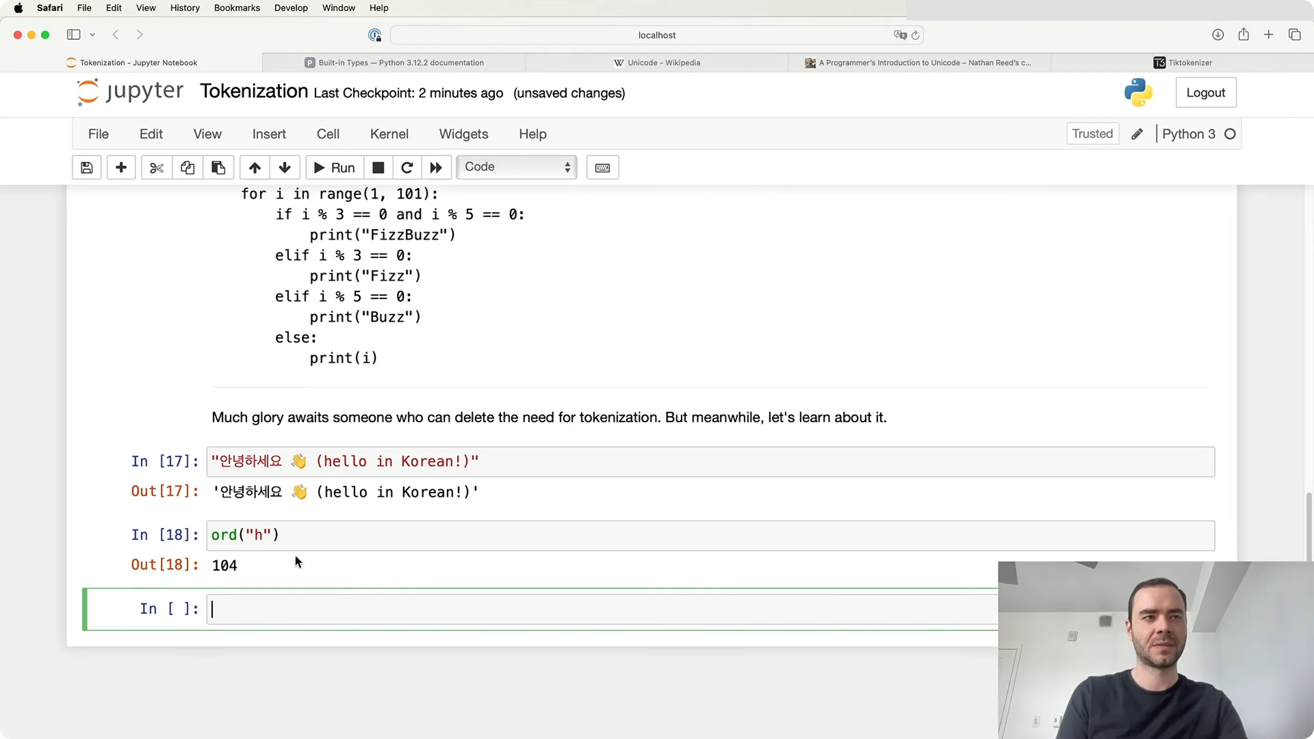Copy selected cells icon in toolbar
The width and height of the screenshot is (1314, 739).
click(x=187, y=167)
